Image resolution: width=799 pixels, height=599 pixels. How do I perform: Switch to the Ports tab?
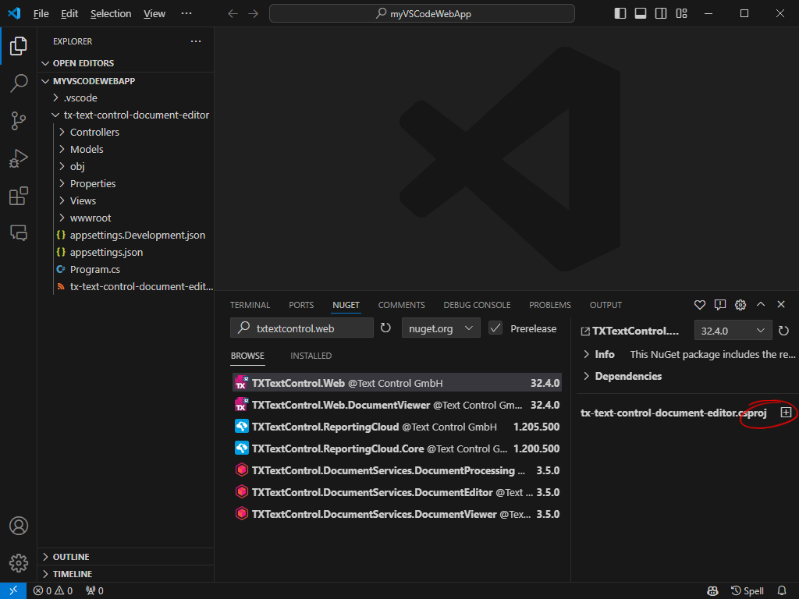pyautogui.click(x=301, y=305)
